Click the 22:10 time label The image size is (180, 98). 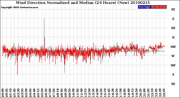click(152, 93)
